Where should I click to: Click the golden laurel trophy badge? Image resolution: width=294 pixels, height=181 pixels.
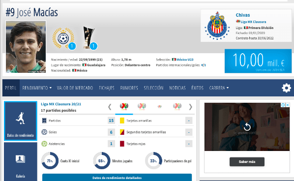tap(63, 38)
